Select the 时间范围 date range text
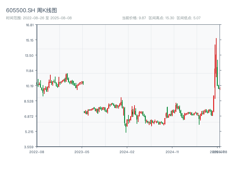The height and width of the screenshot is (183, 244). tap(39, 18)
